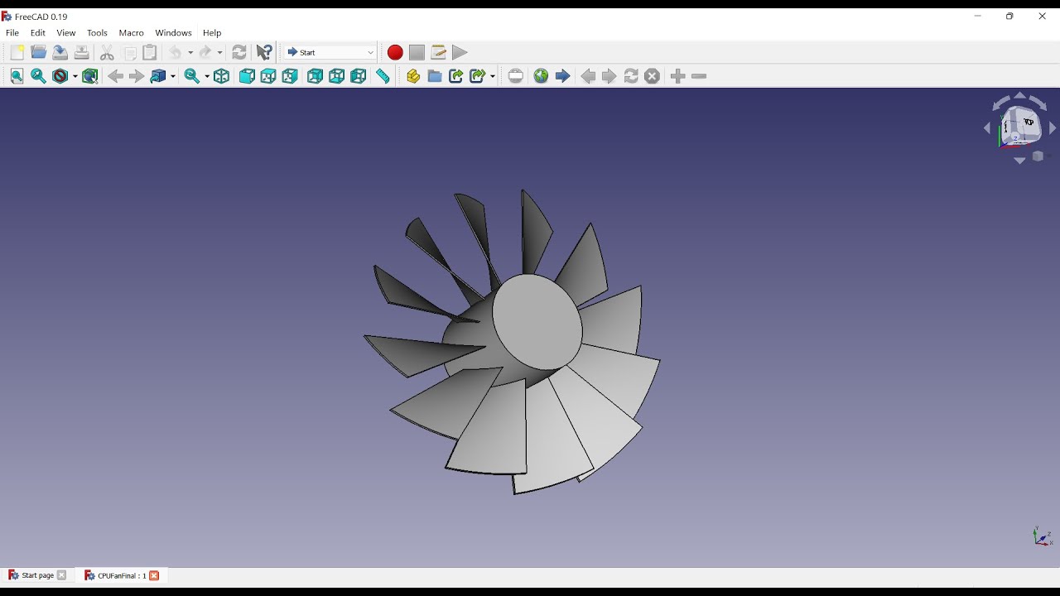The height and width of the screenshot is (596, 1060).
Task: Open website with the globe icon
Action: pos(541,76)
